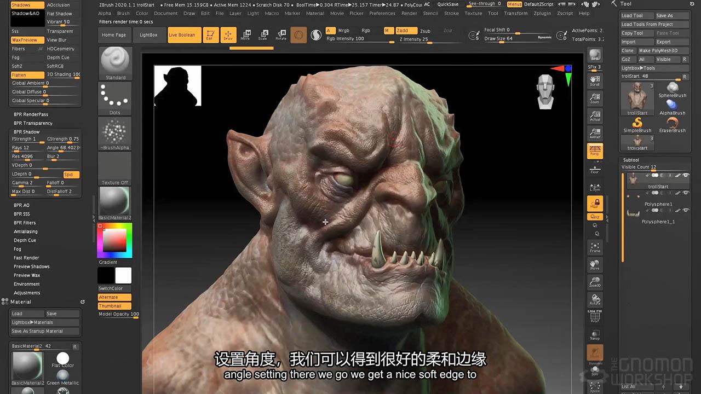Screen dimensions: 701x394
Task: Open the Transform menu
Action: [516, 13]
